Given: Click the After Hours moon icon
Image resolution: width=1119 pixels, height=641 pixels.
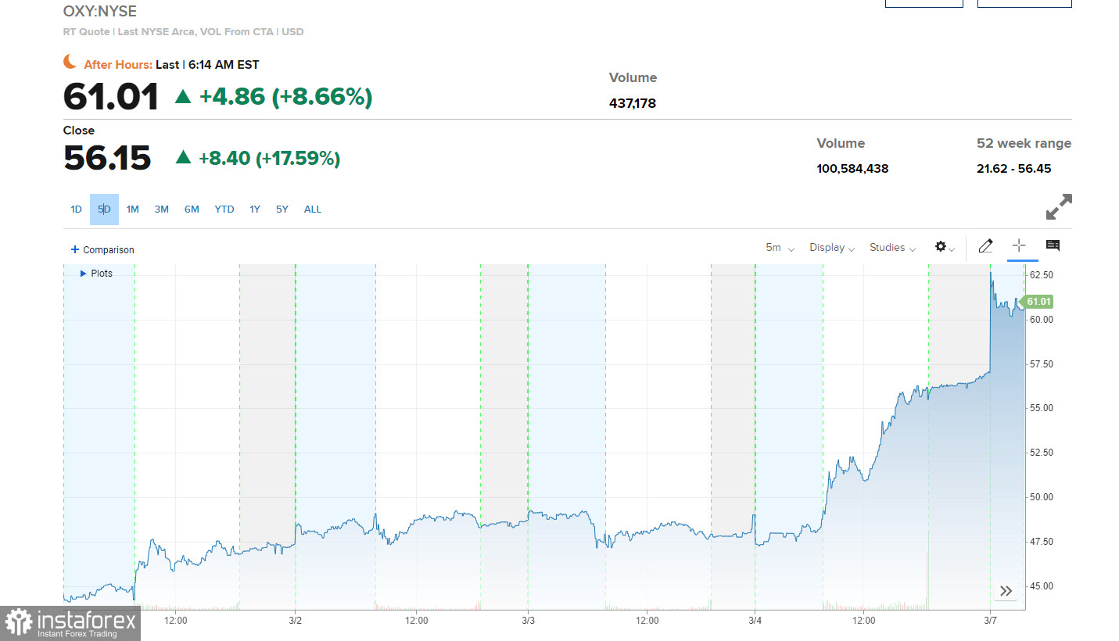Looking at the screenshot, I should (x=70, y=62).
